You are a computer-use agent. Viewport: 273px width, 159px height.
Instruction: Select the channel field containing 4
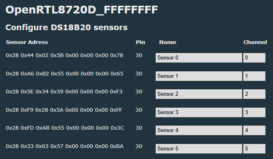[254, 130]
